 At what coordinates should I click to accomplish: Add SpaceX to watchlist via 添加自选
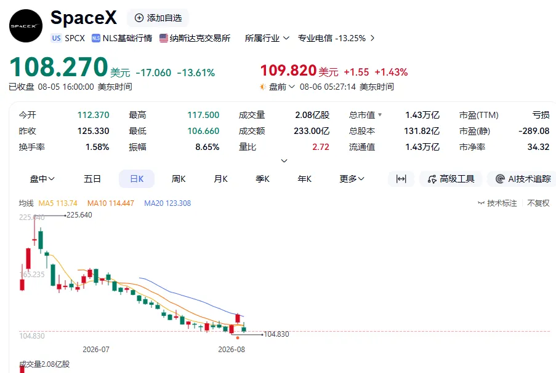(158, 18)
